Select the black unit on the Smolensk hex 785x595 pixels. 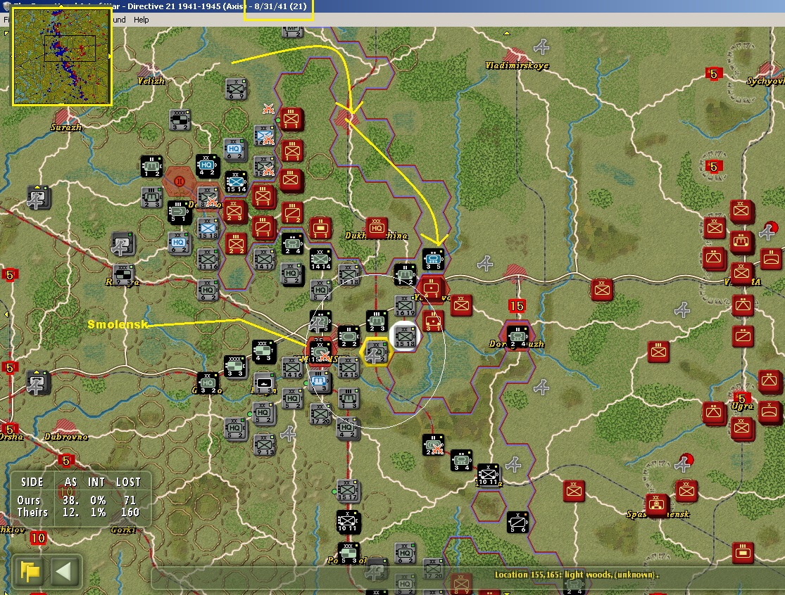point(320,352)
